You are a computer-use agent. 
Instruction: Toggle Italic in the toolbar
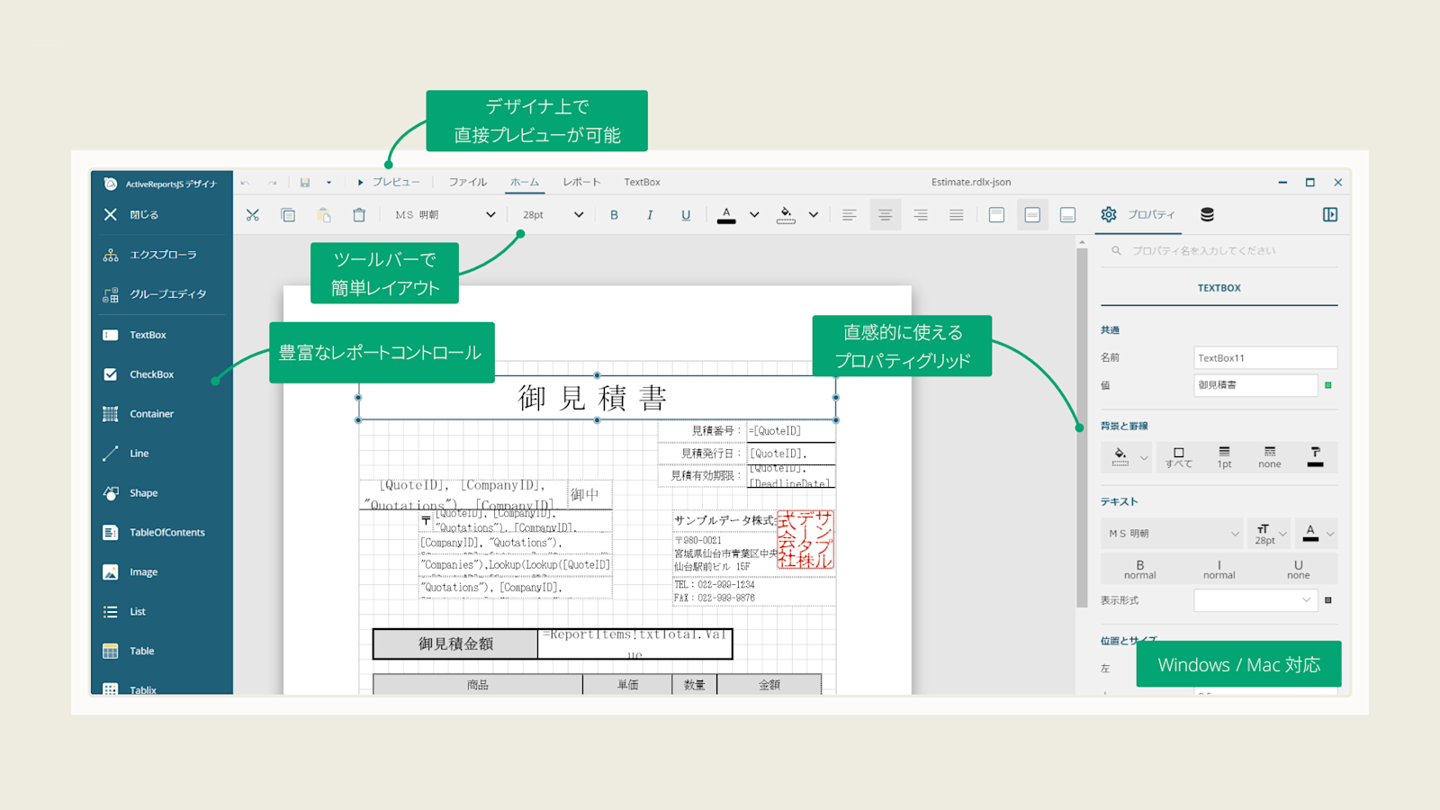(x=650, y=215)
